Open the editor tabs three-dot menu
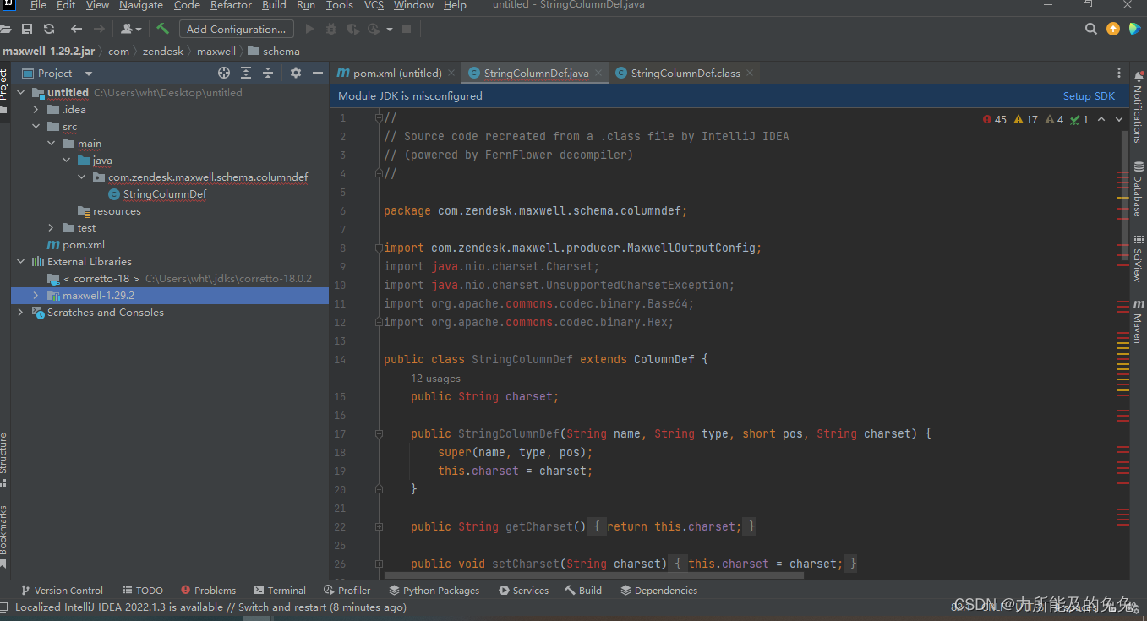The width and height of the screenshot is (1147, 621). (x=1119, y=73)
